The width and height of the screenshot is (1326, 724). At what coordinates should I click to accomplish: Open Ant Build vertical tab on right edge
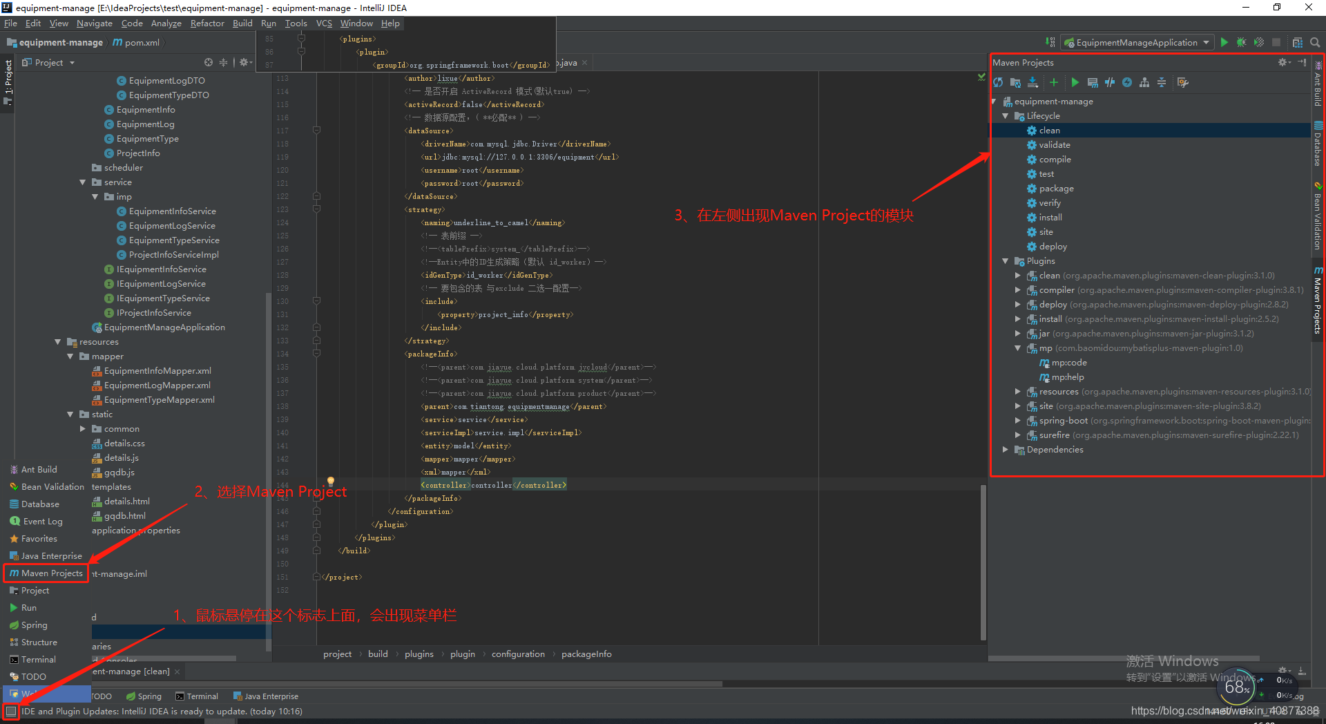(x=1318, y=84)
